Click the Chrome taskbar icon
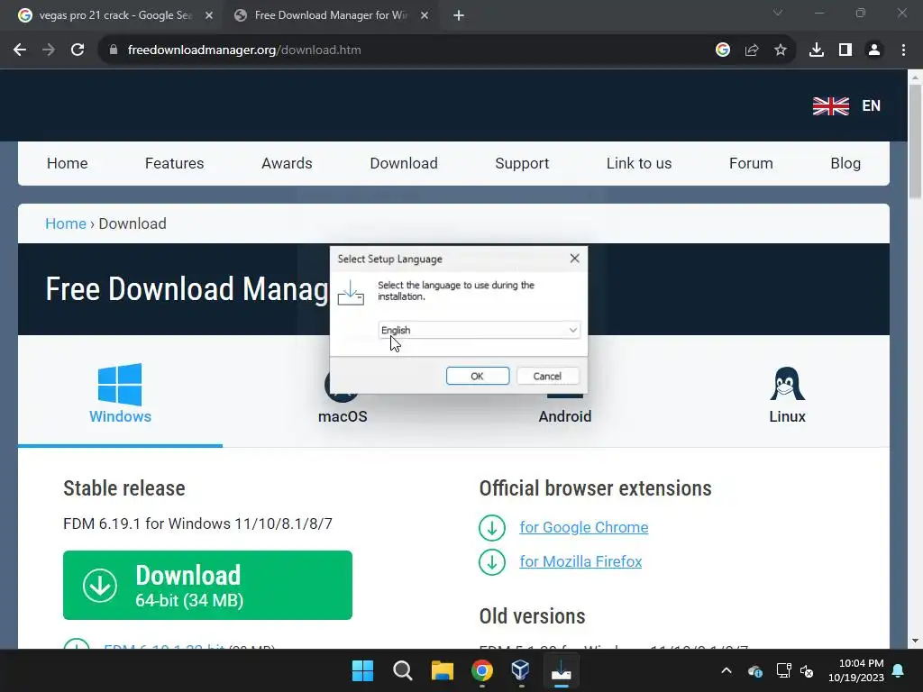The width and height of the screenshot is (923, 692). [x=482, y=670]
